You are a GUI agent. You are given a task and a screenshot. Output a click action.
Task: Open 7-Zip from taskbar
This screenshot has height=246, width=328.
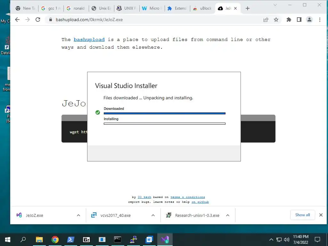coord(86,240)
